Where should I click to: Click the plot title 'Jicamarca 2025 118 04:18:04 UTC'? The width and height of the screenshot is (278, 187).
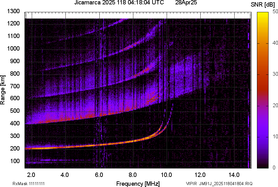[x=119, y=3]
